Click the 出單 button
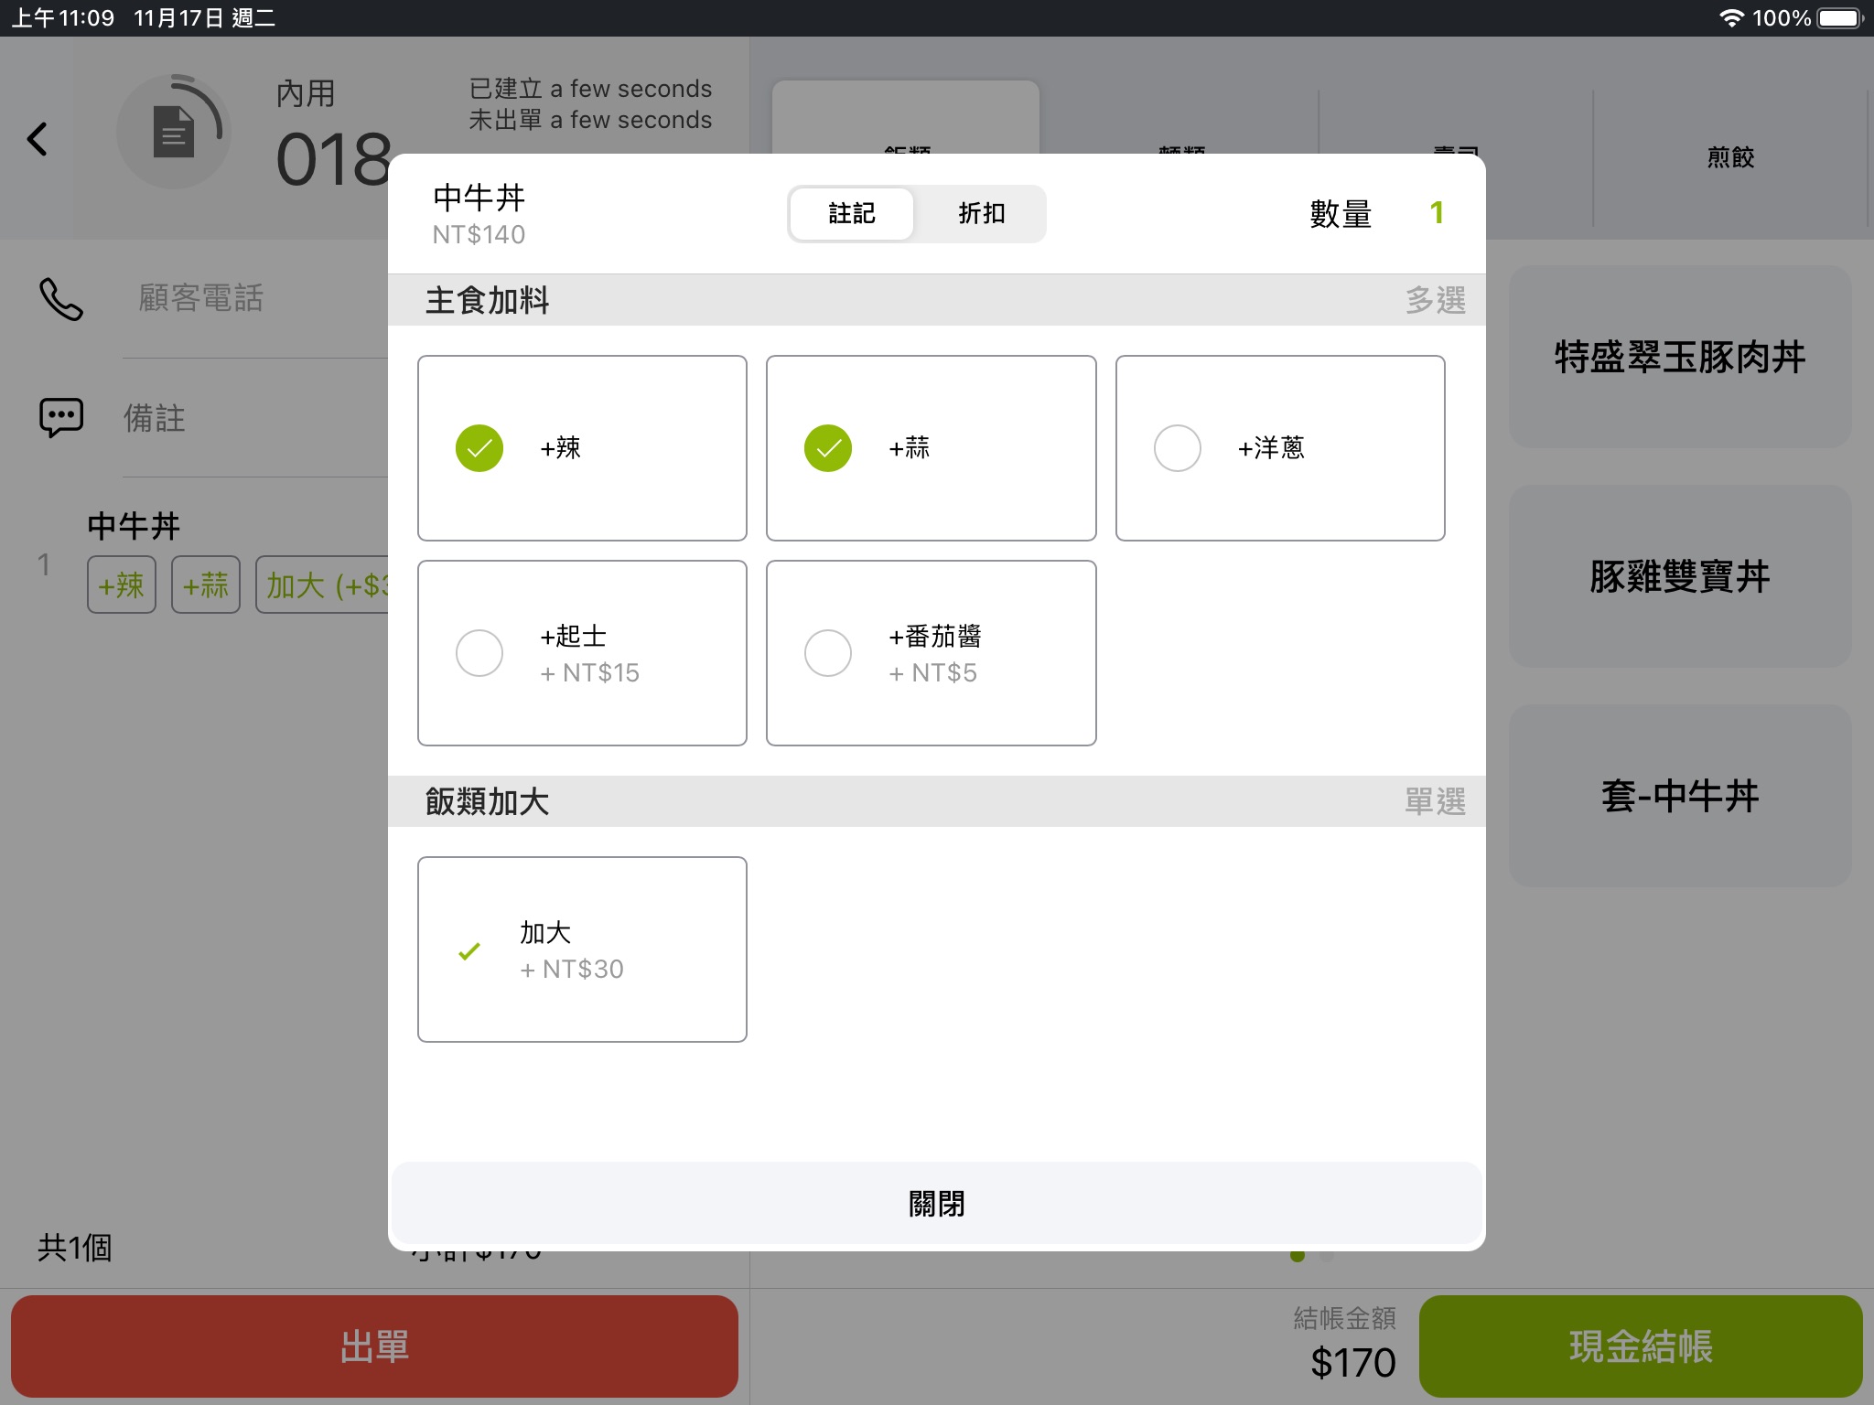This screenshot has width=1874, height=1405. 374,1346
